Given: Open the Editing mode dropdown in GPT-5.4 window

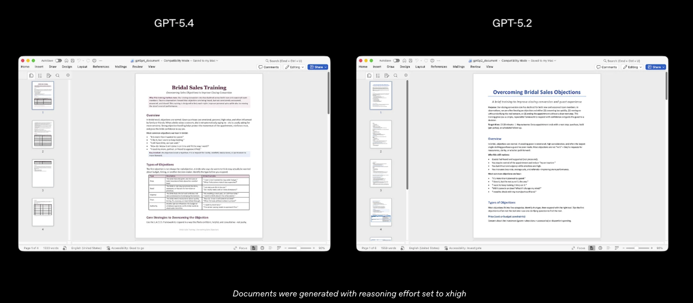Looking at the screenshot, I should point(295,67).
